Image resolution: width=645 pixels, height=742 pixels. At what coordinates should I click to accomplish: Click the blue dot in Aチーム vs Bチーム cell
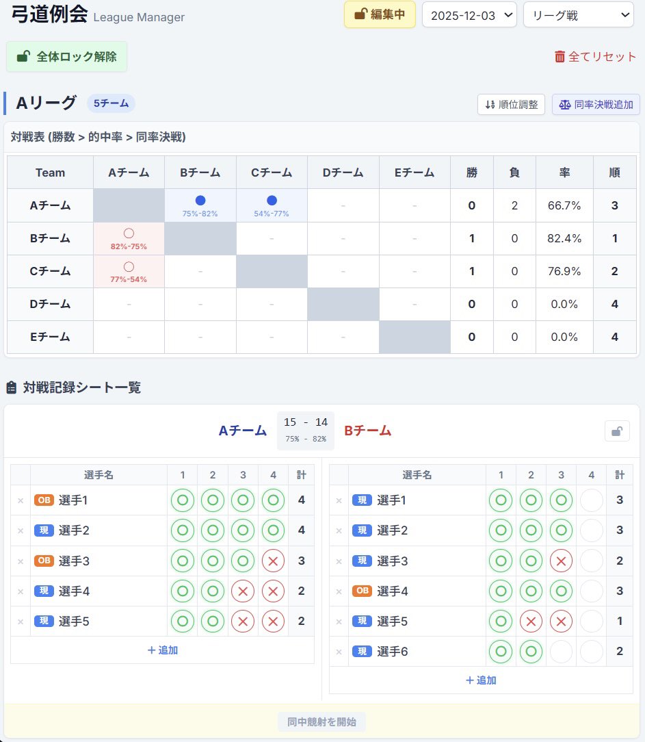click(x=200, y=200)
